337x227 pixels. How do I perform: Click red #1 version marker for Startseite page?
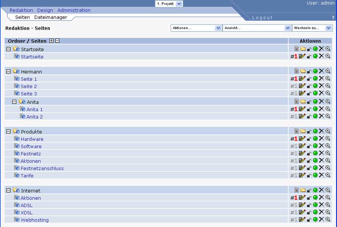click(x=294, y=57)
